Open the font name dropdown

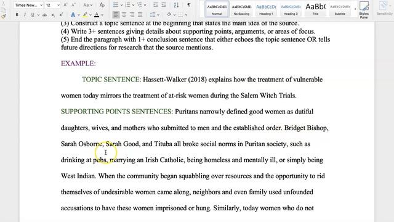point(41,5)
